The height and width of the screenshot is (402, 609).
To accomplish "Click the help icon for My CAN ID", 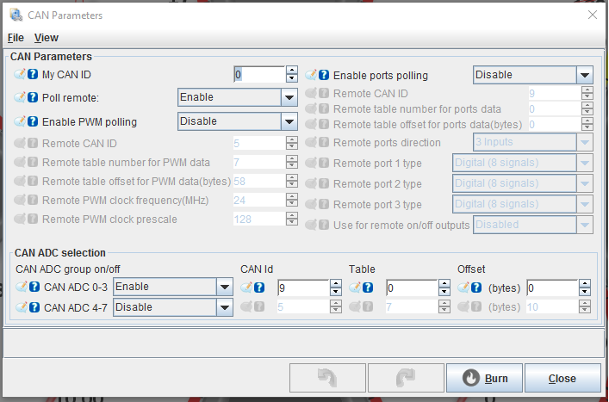I will coord(34,74).
